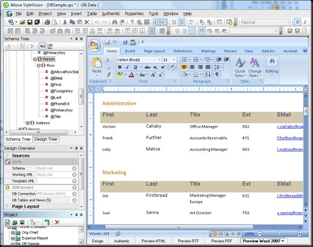Open the font size 11 dropdown

[174, 60]
